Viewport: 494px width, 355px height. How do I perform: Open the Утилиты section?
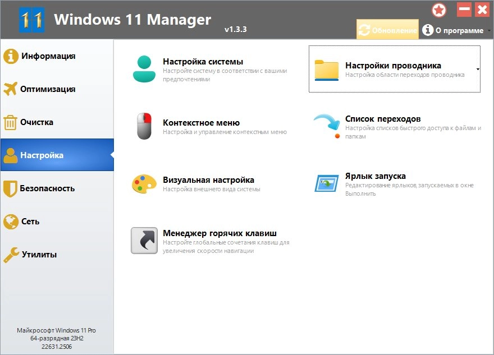pyautogui.click(x=57, y=254)
